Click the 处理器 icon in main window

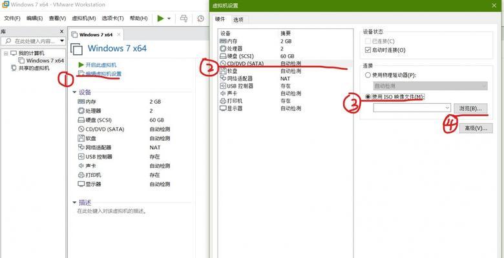(x=81, y=111)
